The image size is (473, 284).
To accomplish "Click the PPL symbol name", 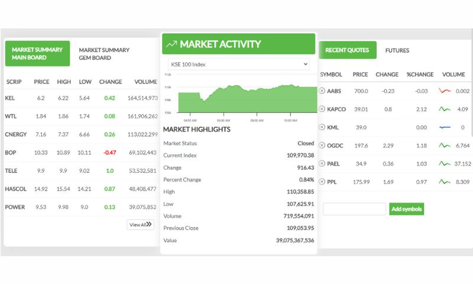I will (332, 182).
